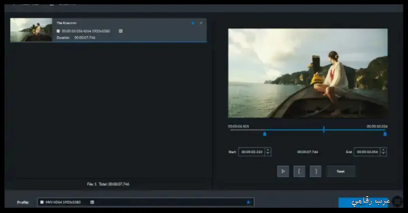Click the edit pencil icon on The River.mkv row
This screenshot has width=408, height=213.
(201, 23)
